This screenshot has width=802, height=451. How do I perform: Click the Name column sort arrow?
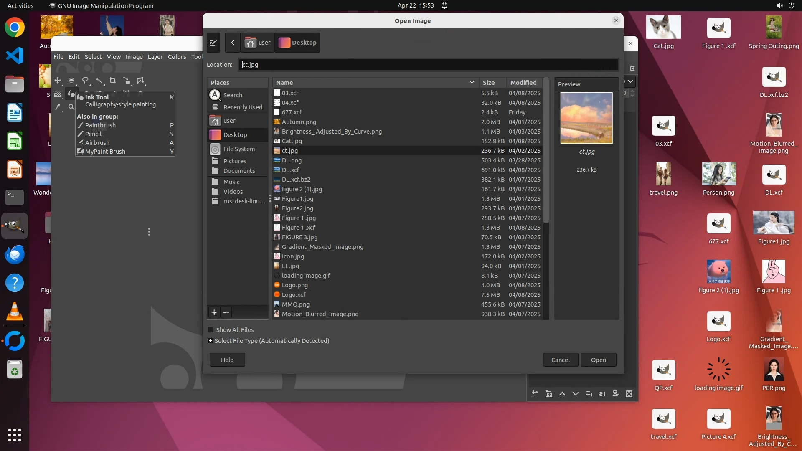[x=472, y=83]
